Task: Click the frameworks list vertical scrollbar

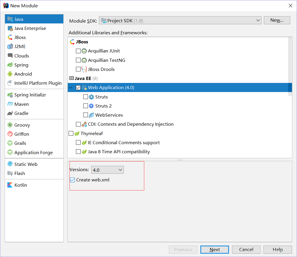Action: [x=290, y=66]
